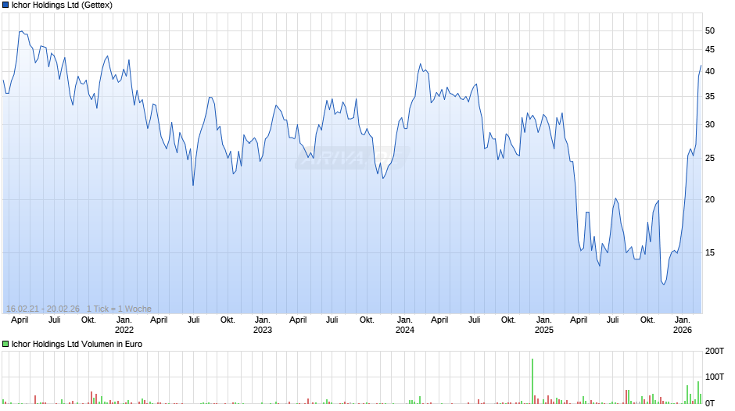Click the price axis value 25
Viewport: 735px width, 411px height.
(710, 159)
